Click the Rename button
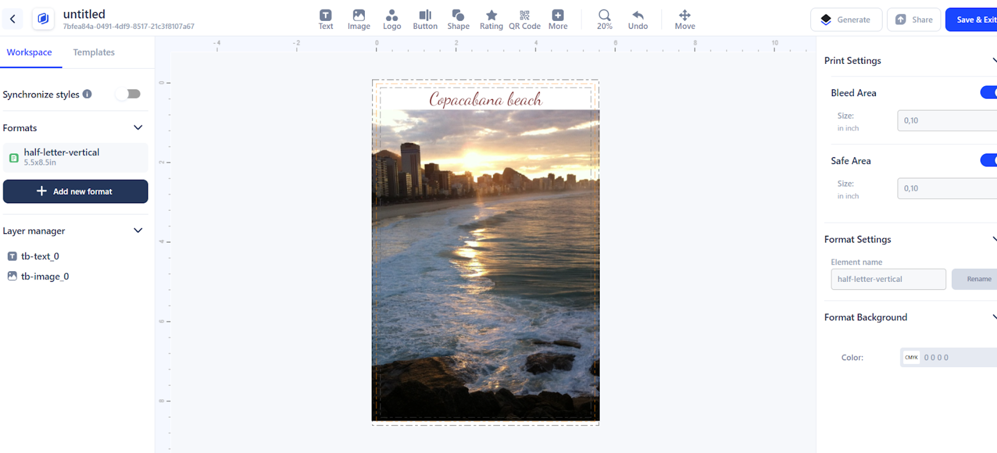997x453 pixels. point(975,279)
